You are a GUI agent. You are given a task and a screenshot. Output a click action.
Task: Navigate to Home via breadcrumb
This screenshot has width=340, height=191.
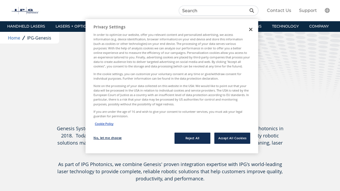pos(14,38)
